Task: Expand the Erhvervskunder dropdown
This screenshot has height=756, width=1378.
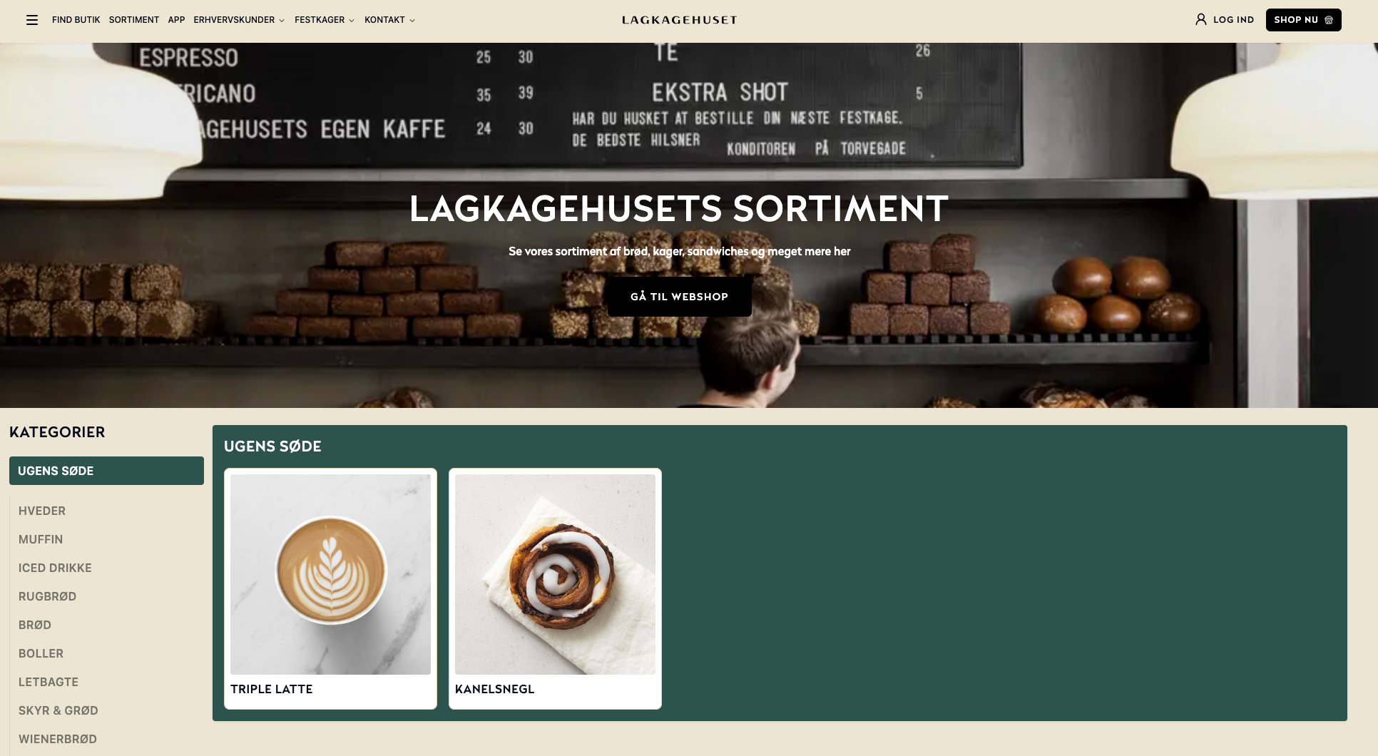Action: pyautogui.click(x=239, y=20)
